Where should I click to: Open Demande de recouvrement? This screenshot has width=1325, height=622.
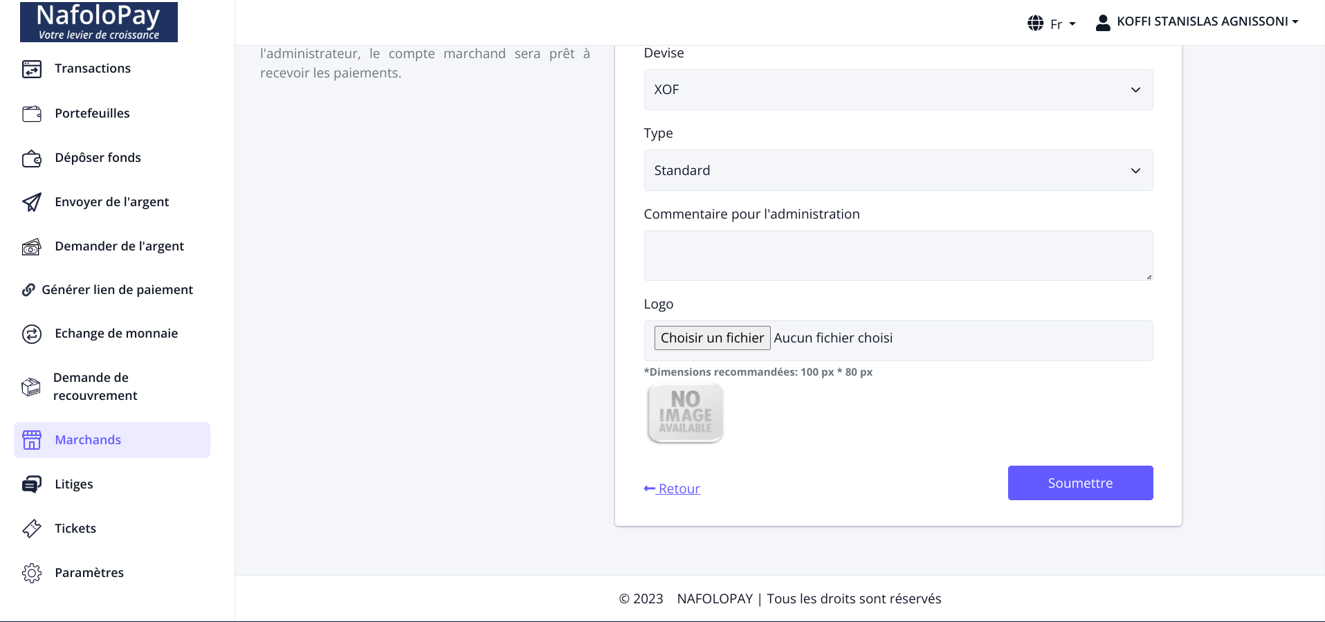click(95, 387)
